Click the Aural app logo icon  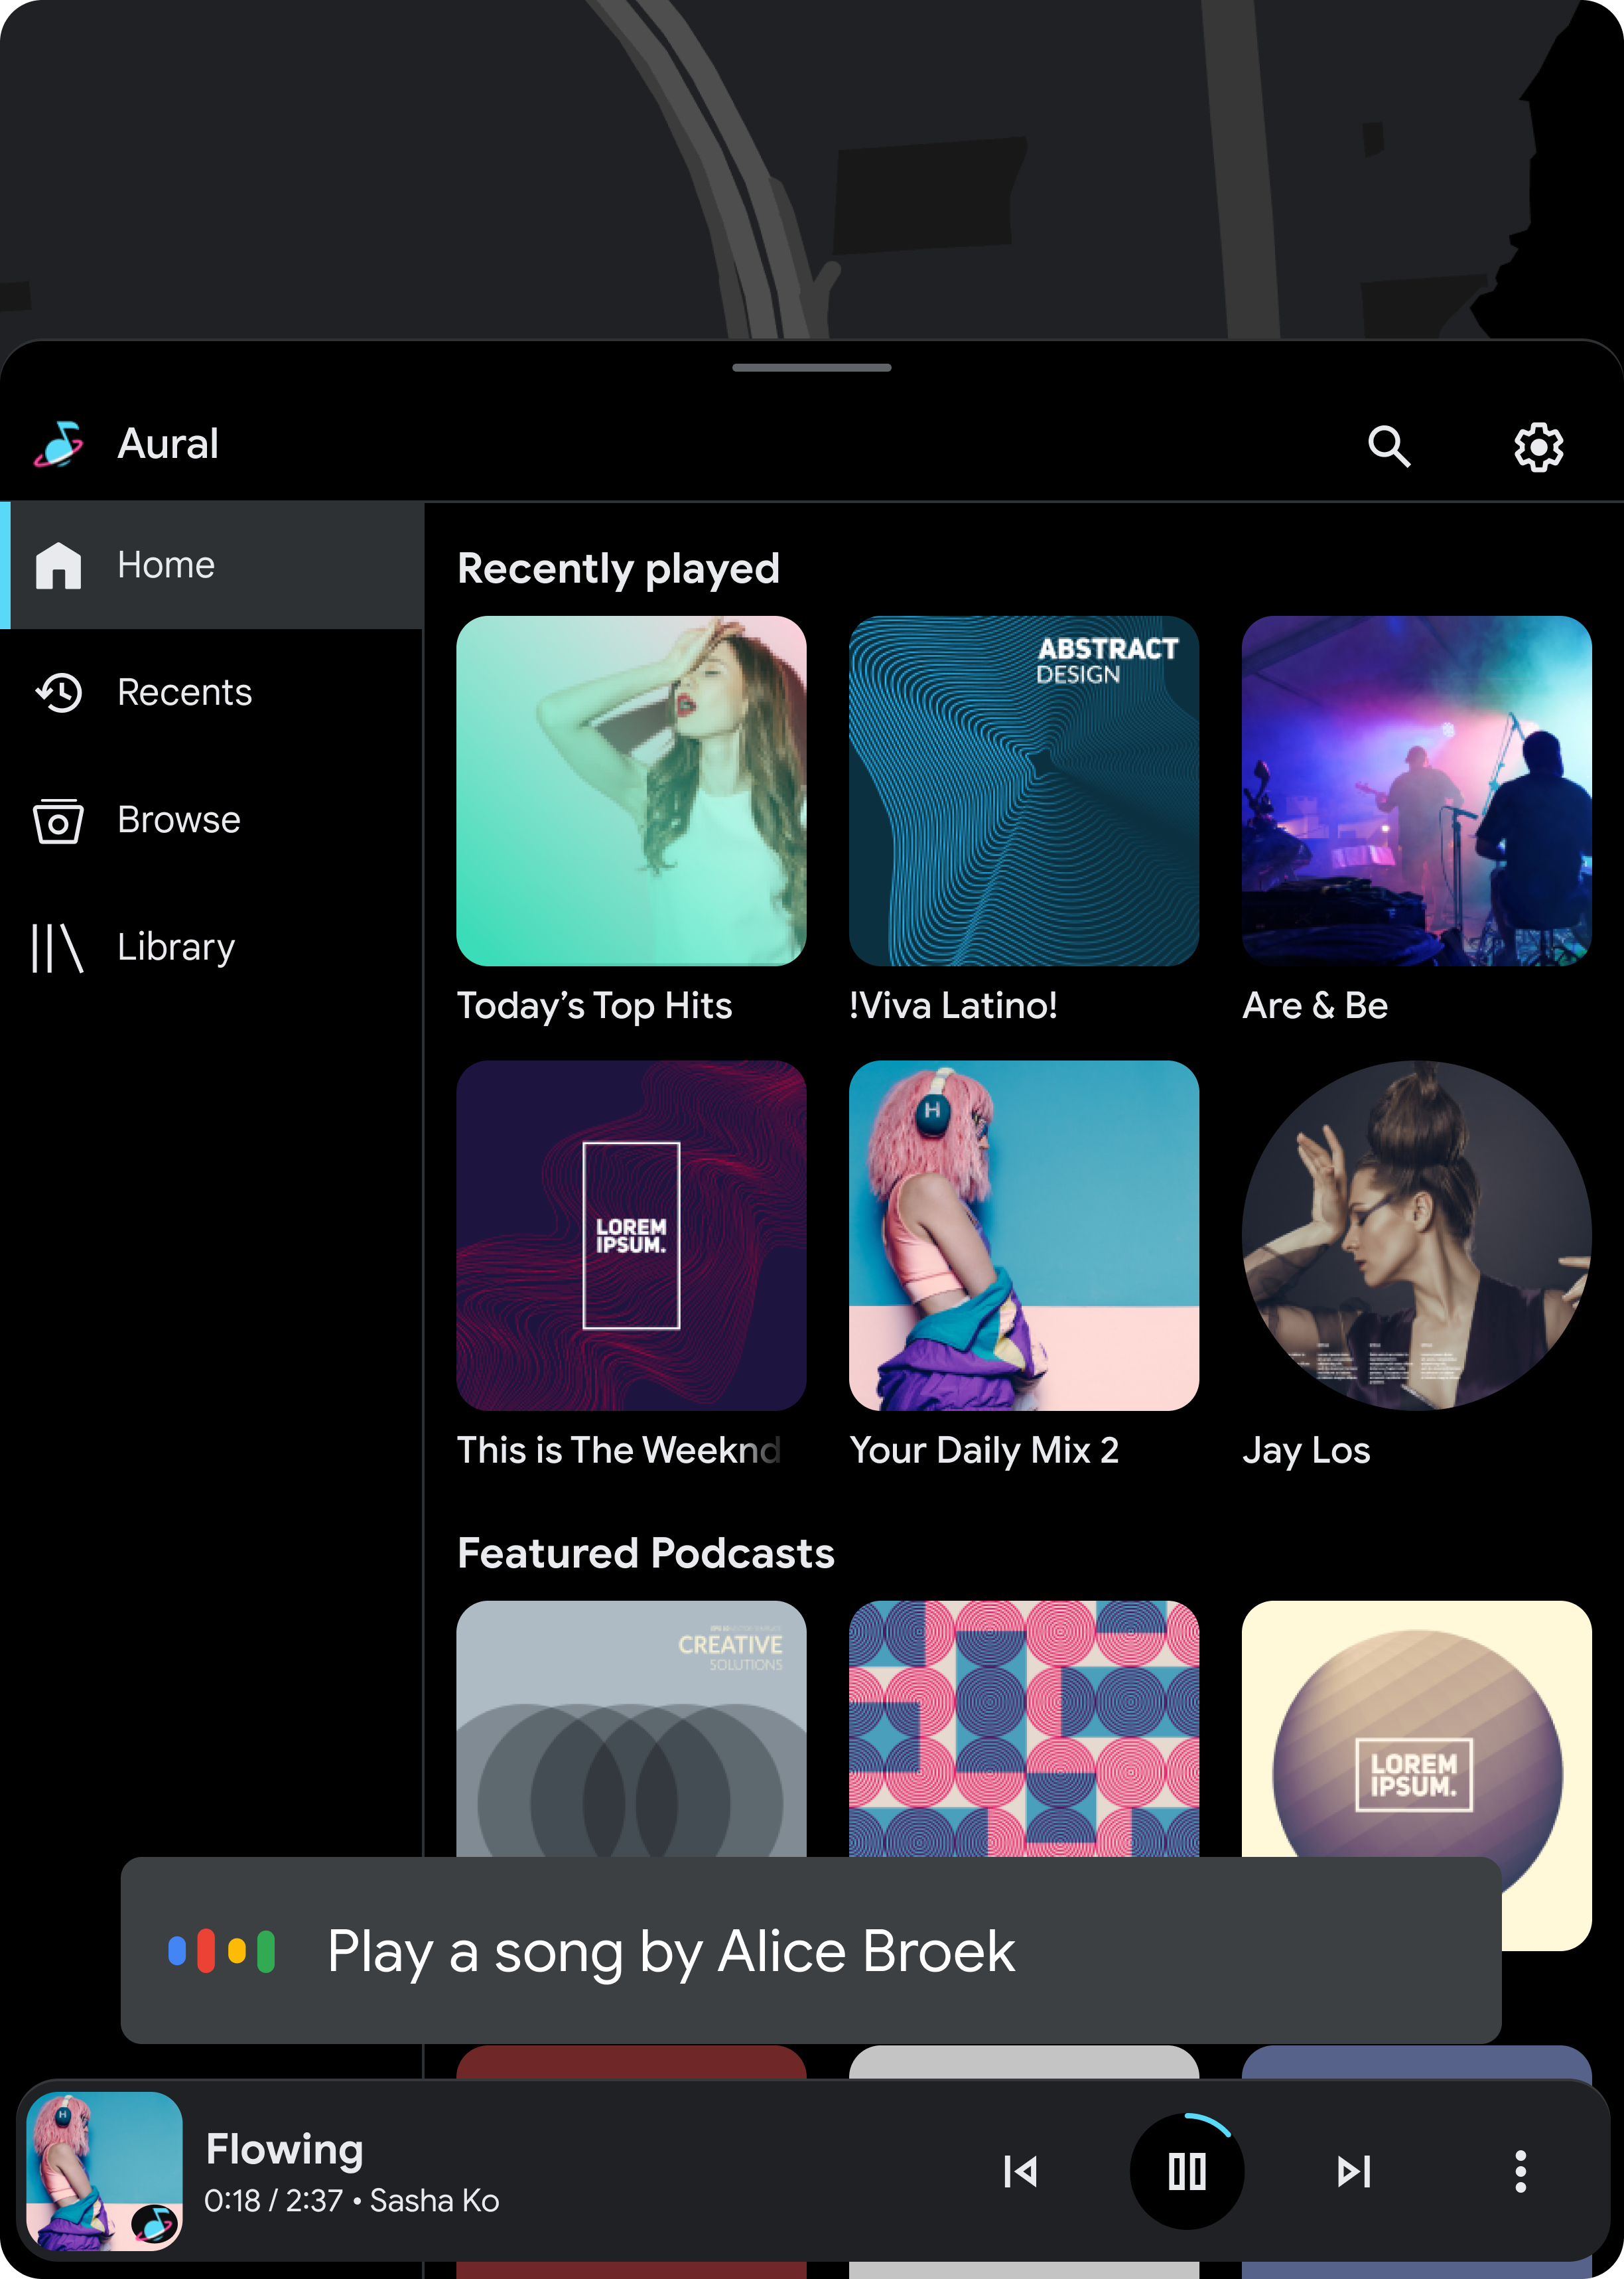62,443
